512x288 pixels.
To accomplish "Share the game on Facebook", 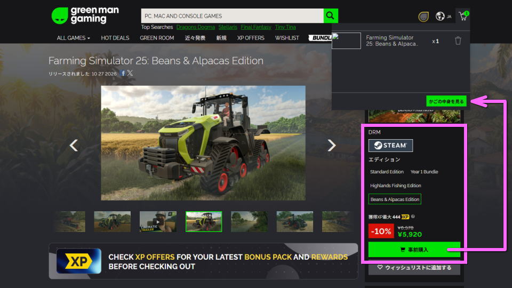I will point(123,73).
